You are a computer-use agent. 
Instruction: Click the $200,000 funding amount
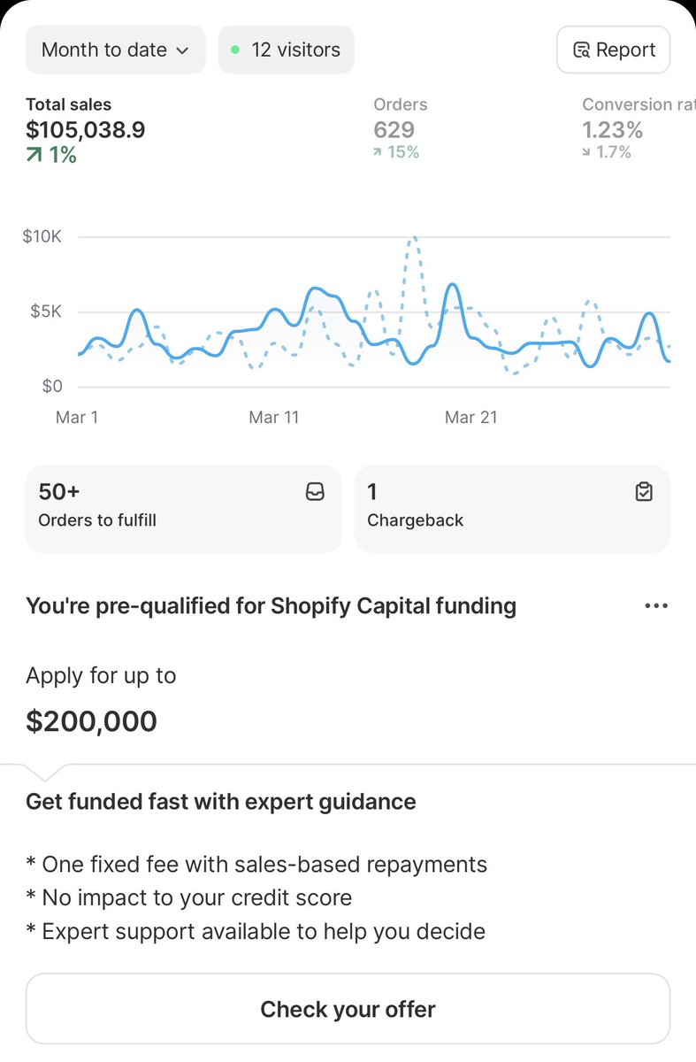91,721
